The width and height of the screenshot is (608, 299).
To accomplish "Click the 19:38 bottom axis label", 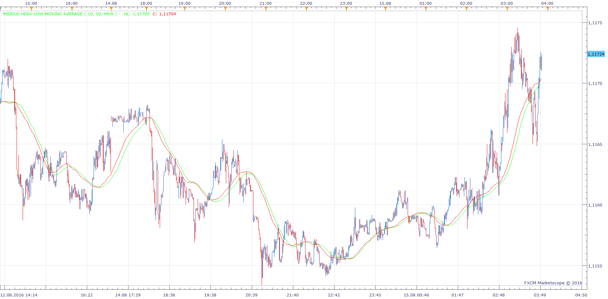I will coord(210,295).
